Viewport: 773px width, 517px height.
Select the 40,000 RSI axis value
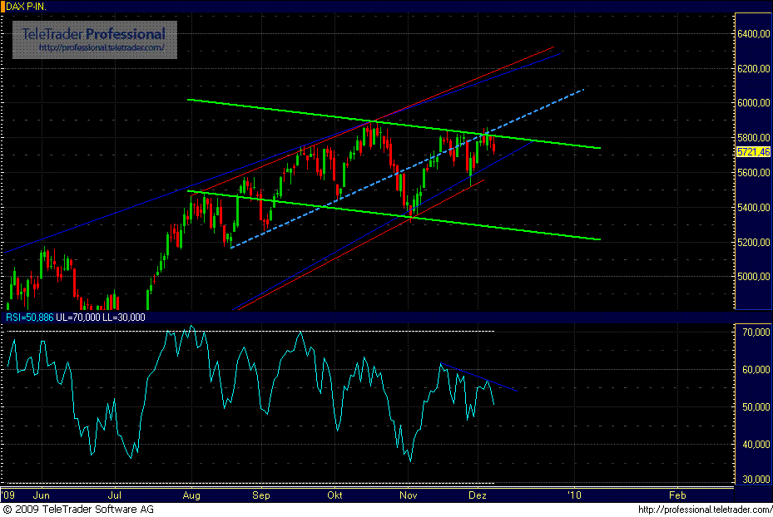(756, 445)
